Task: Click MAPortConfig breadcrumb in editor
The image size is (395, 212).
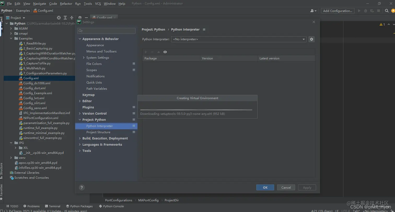Action: tap(148, 200)
